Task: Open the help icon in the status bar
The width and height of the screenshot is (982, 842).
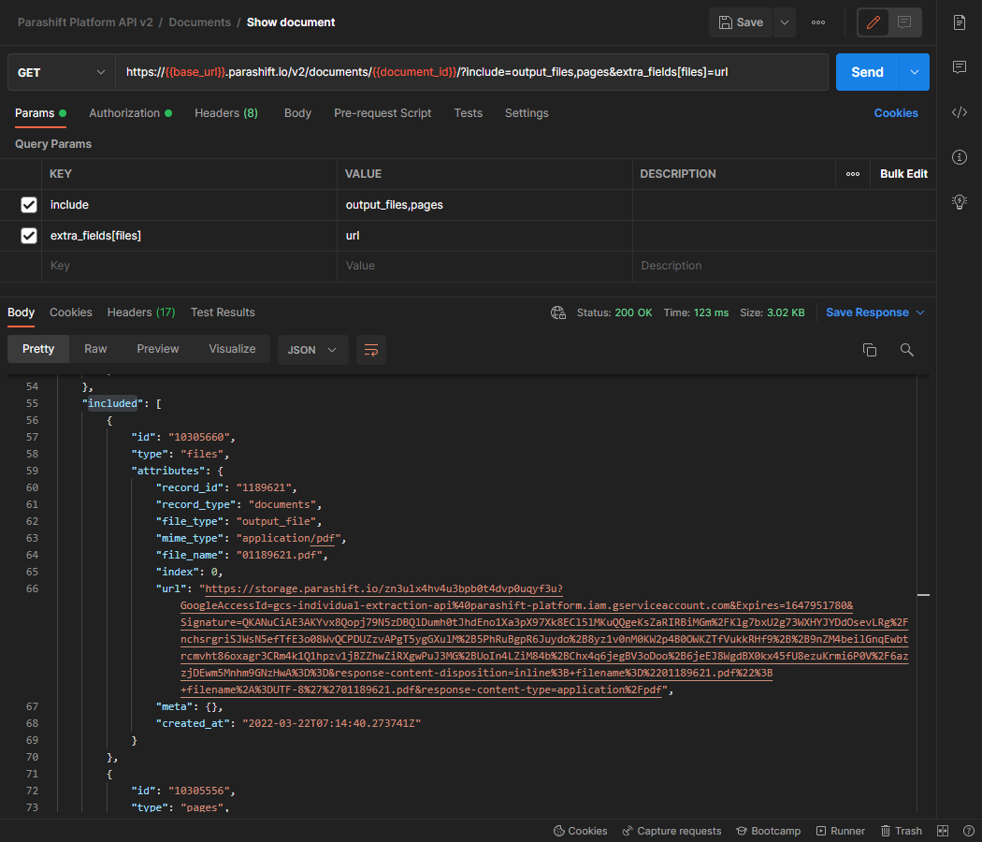Action: tap(968, 831)
